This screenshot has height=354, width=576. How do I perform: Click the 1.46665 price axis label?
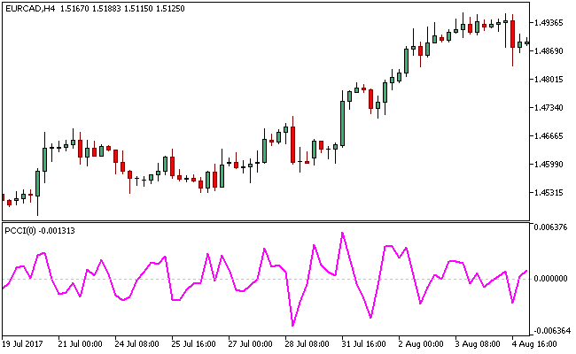[548, 136]
